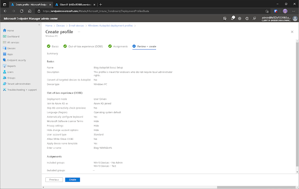The height and width of the screenshot is (189, 299).
Task: Click the Enroll devices breadcrumb link
Action: coord(77,26)
